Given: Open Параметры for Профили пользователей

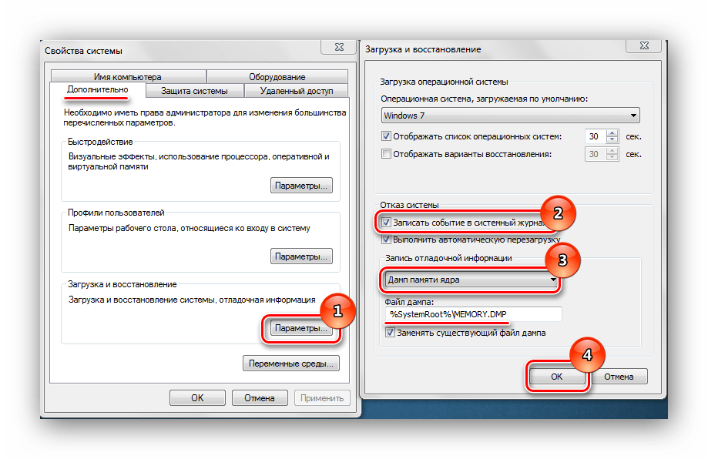Looking at the screenshot, I should [x=301, y=256].
